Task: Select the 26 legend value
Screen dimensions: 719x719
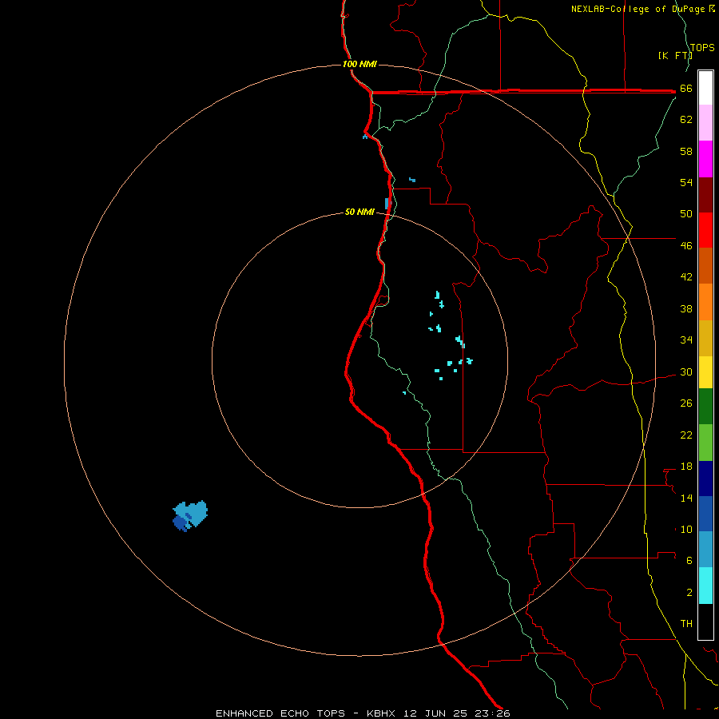Action: tap(686, 403)
